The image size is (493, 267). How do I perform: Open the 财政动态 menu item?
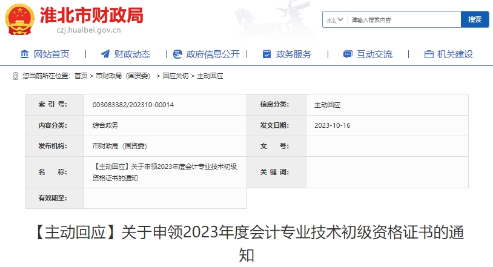(x=132, y=54)
